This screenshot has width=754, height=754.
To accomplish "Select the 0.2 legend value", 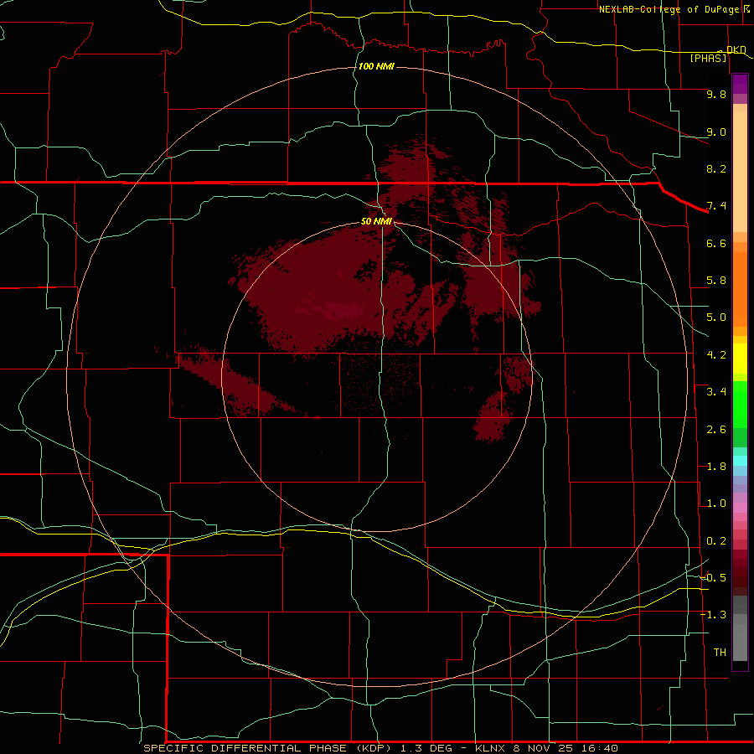I will [716, 541].
